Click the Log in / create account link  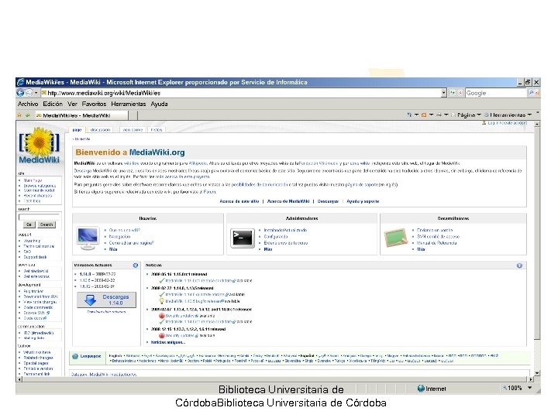(x=508, y=122)
